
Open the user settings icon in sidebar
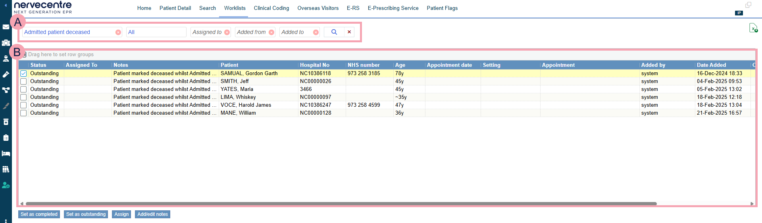coord(6,185)
